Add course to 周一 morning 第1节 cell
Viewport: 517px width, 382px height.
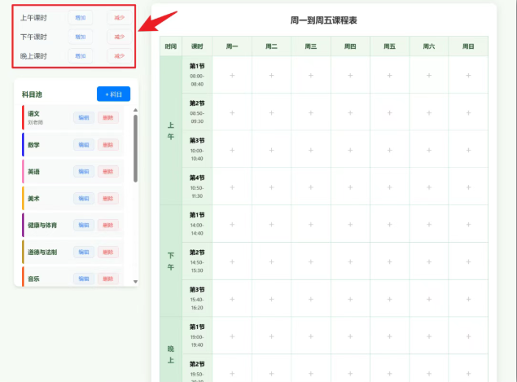point(232,75)
